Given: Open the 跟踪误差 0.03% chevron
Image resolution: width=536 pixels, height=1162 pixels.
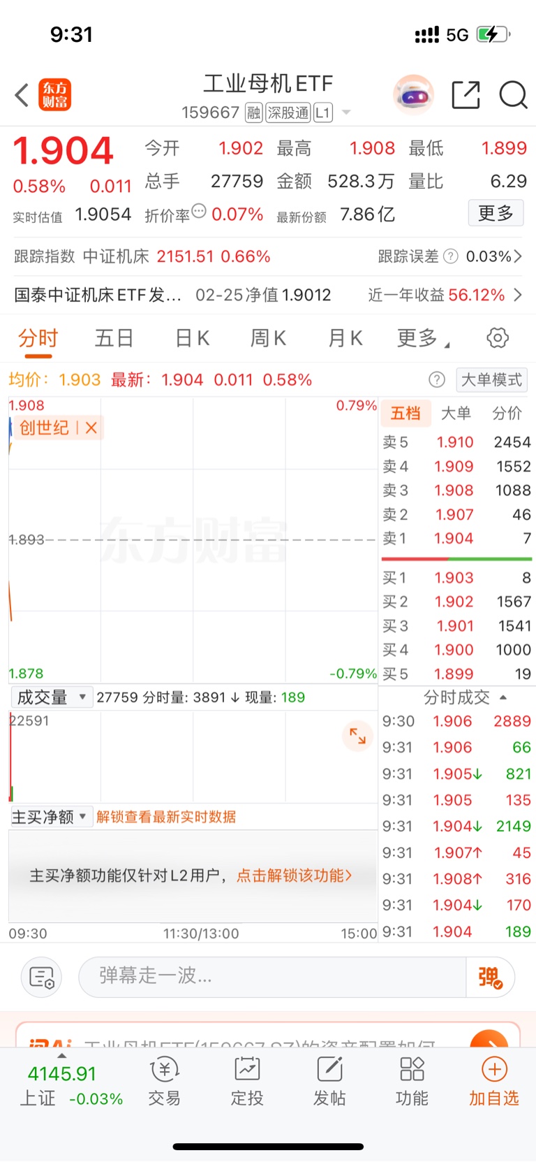Looking at the screenshot, I should click(x=518, y=256).
